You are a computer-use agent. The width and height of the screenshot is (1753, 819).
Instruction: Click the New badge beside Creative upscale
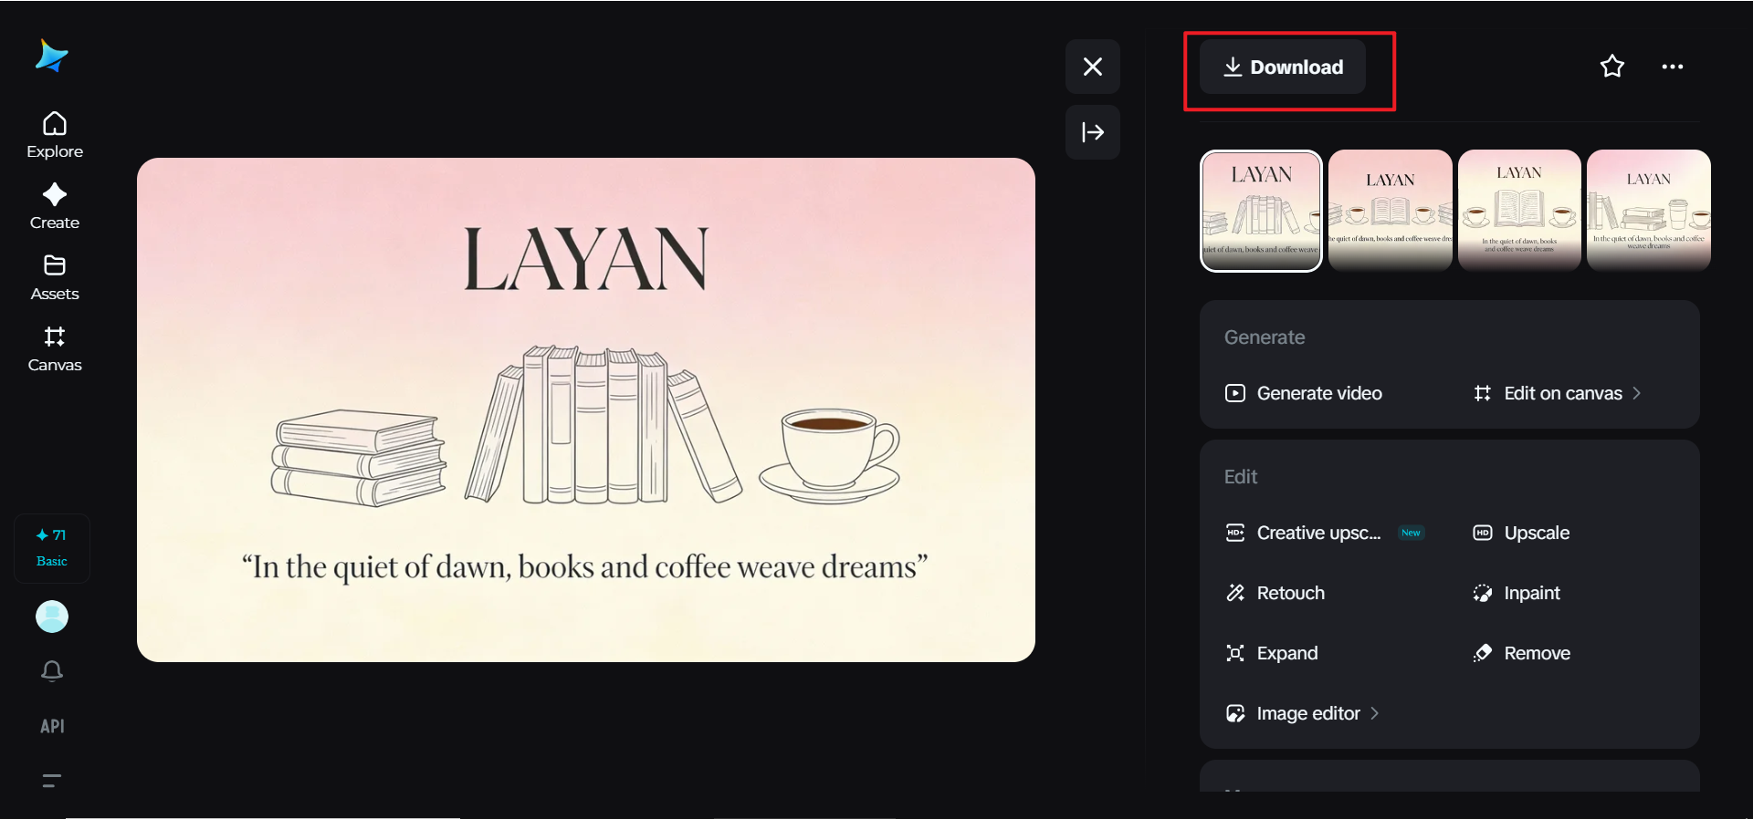1411,533
